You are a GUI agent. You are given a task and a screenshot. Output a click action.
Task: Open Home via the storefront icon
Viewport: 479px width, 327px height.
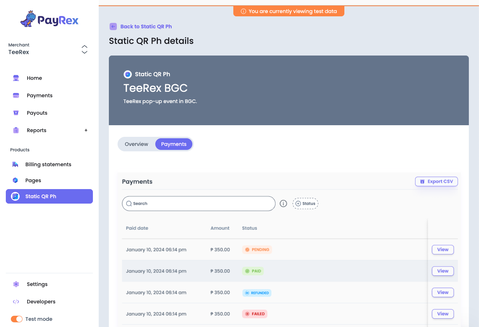(16, 78)
